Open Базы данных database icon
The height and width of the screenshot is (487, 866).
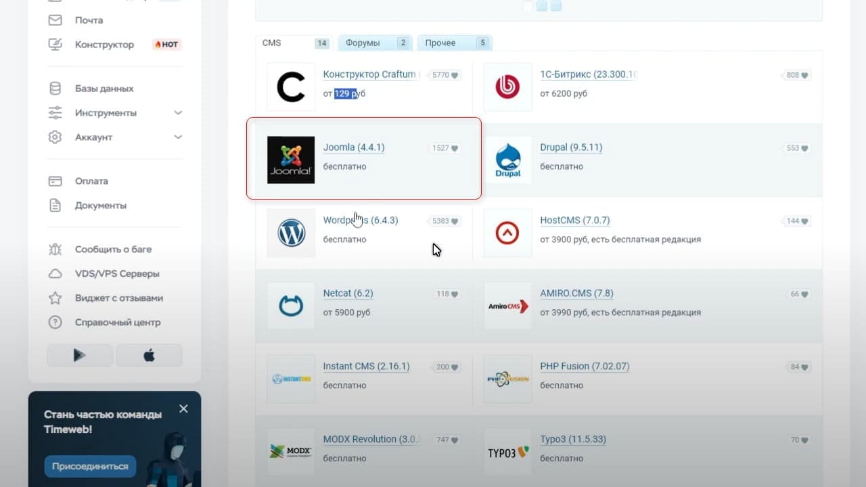point(55,89)
